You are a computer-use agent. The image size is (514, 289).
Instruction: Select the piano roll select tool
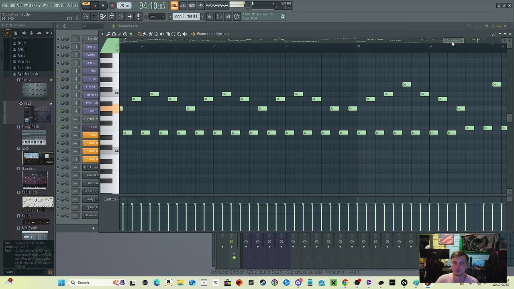(173, 34)
